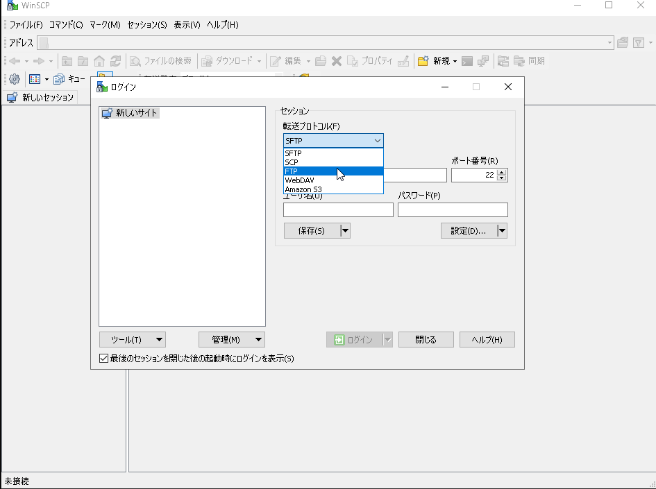Click the 閉じる (Close) button
Screen dimensions: 656x489
pos(426,340)
